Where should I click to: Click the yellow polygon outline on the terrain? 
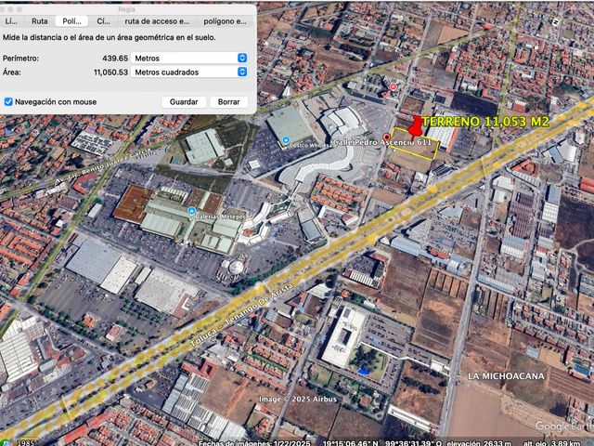(x=414, y=146)
